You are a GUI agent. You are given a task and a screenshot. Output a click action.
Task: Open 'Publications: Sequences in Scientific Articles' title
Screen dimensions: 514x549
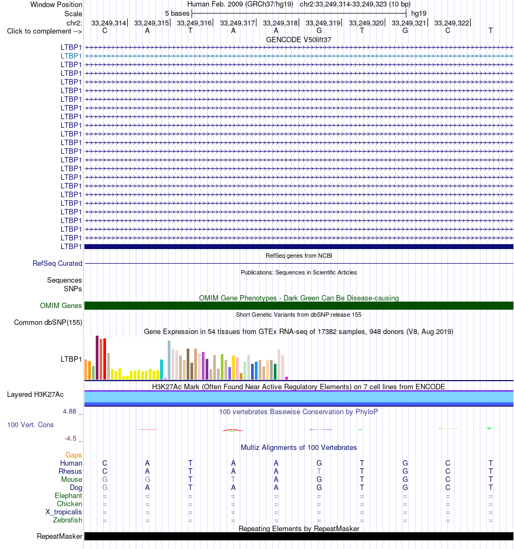299,272
